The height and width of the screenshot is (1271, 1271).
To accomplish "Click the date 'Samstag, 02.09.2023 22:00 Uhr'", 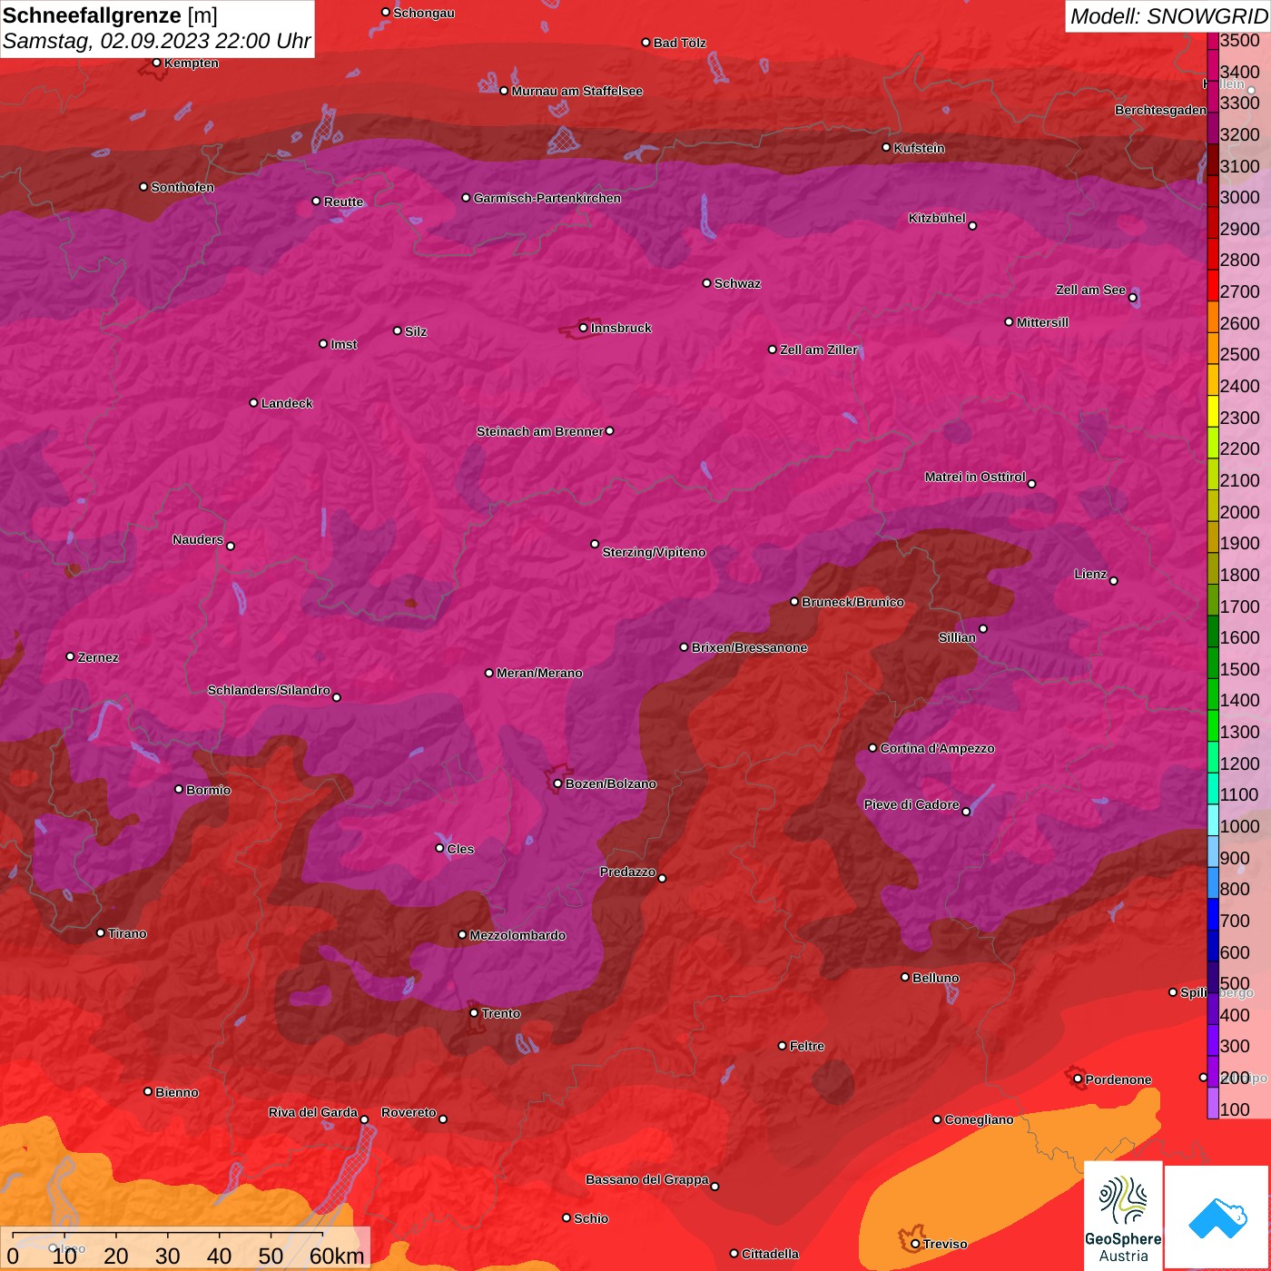I will pyautogui.click(x=157, y=41).
